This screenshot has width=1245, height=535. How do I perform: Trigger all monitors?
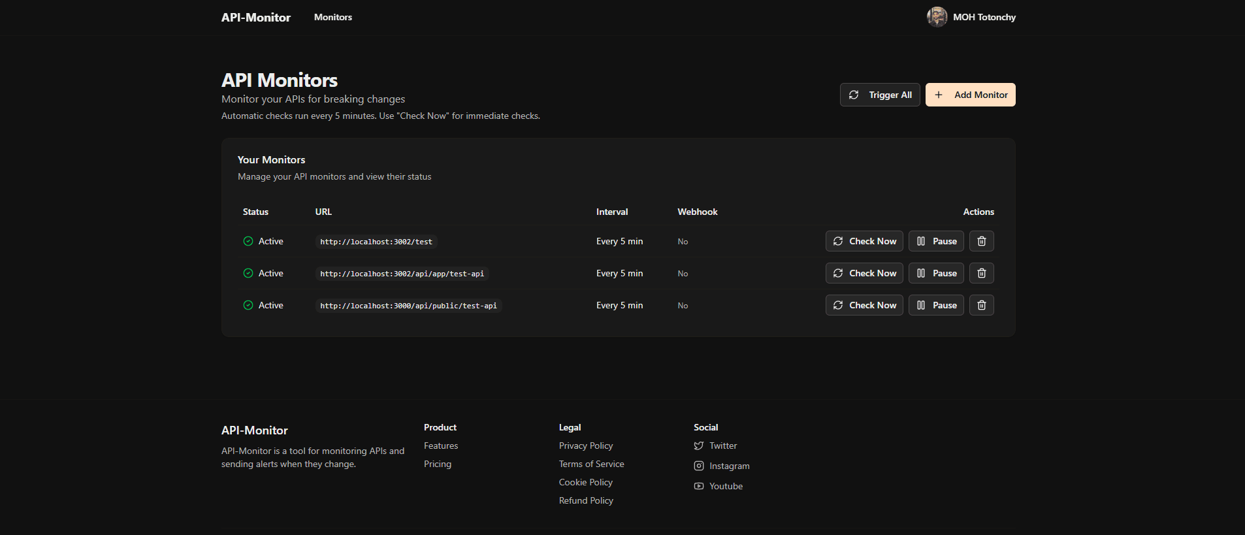(880, 95)
